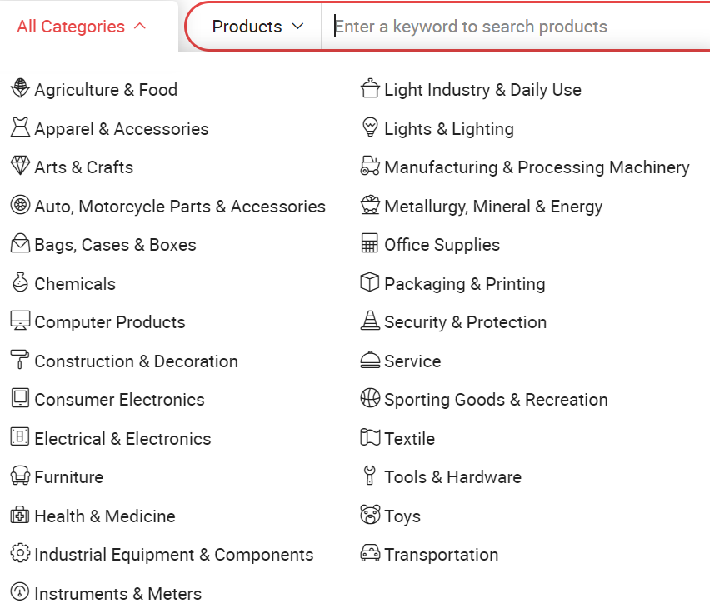Collapse the All Categories dropdown

point(82,27)
